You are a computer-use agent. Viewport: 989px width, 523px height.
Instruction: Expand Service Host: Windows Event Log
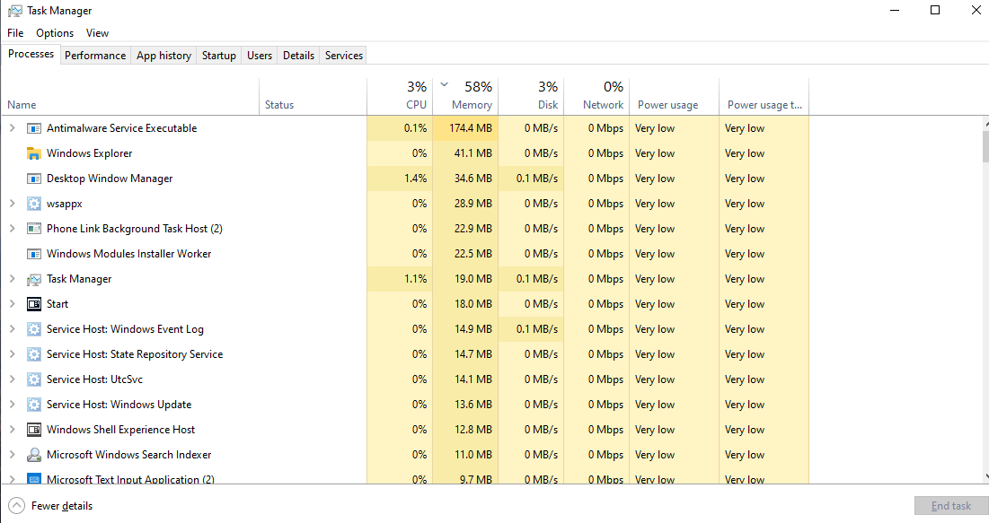coord(12,329)
